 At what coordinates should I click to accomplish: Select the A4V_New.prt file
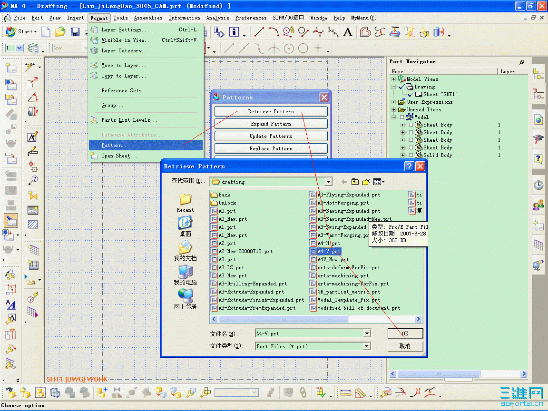(330, 260)
